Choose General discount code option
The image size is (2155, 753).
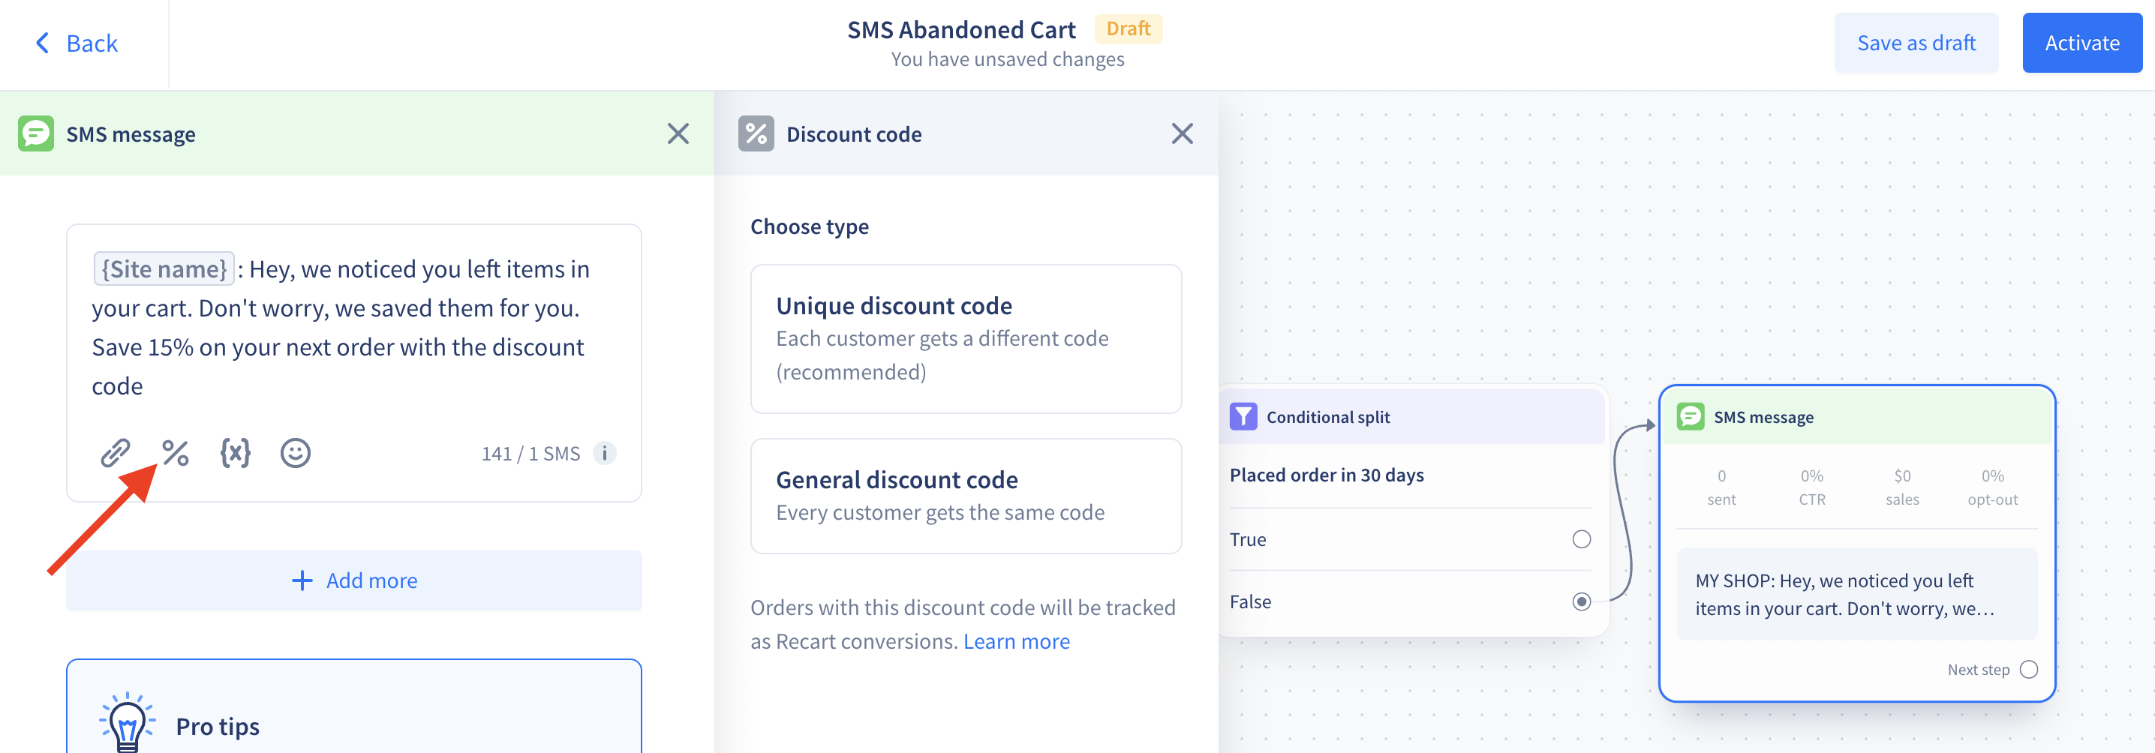pyautogui.click(x=966, y=496)
